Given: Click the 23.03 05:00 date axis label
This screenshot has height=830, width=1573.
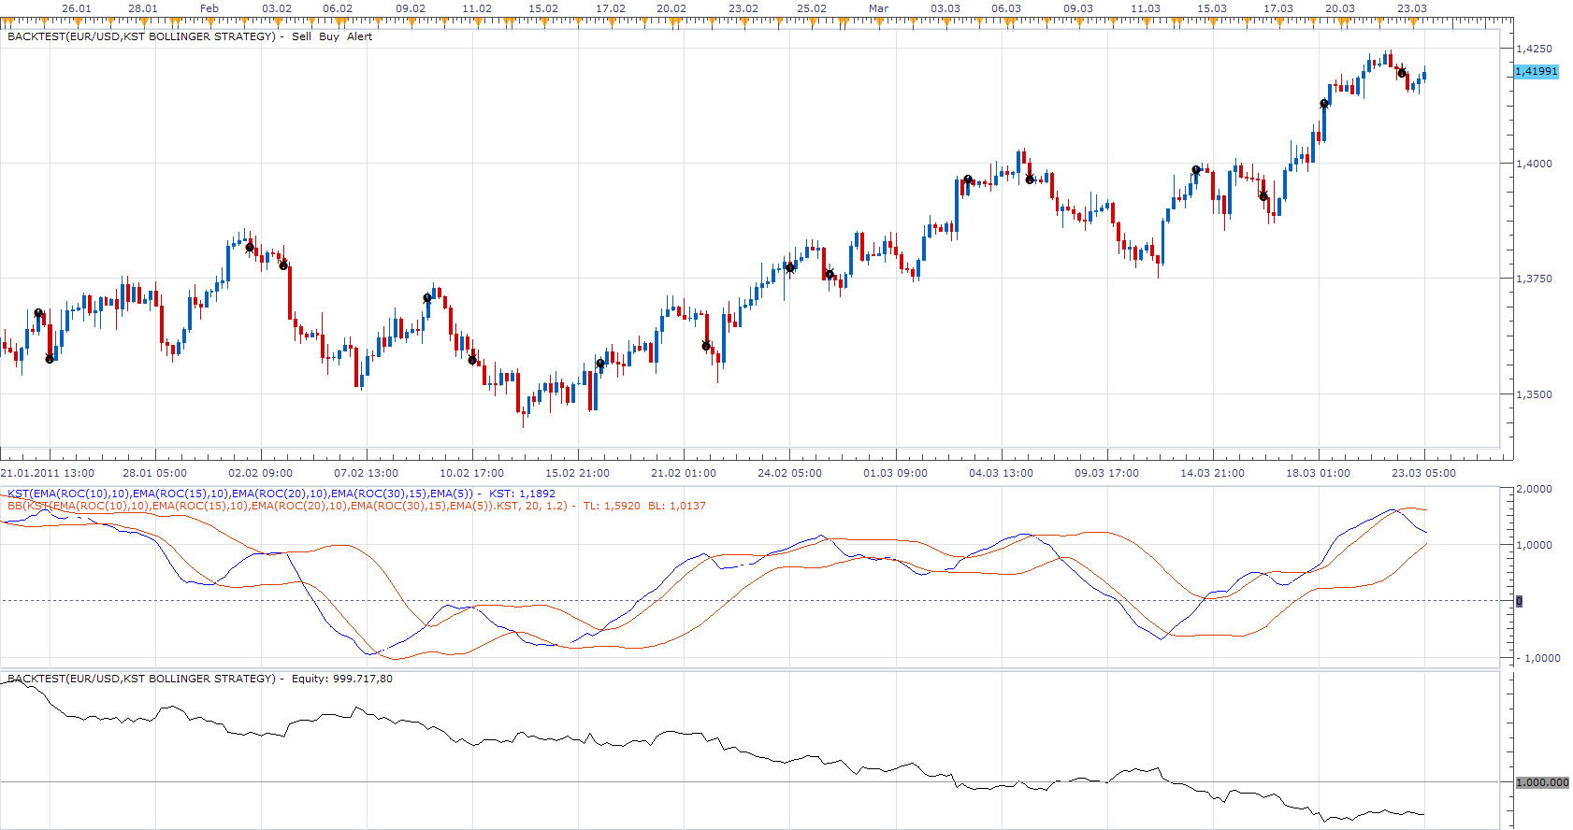Looking at the screenshot, I should click(x=1423, y=473).
